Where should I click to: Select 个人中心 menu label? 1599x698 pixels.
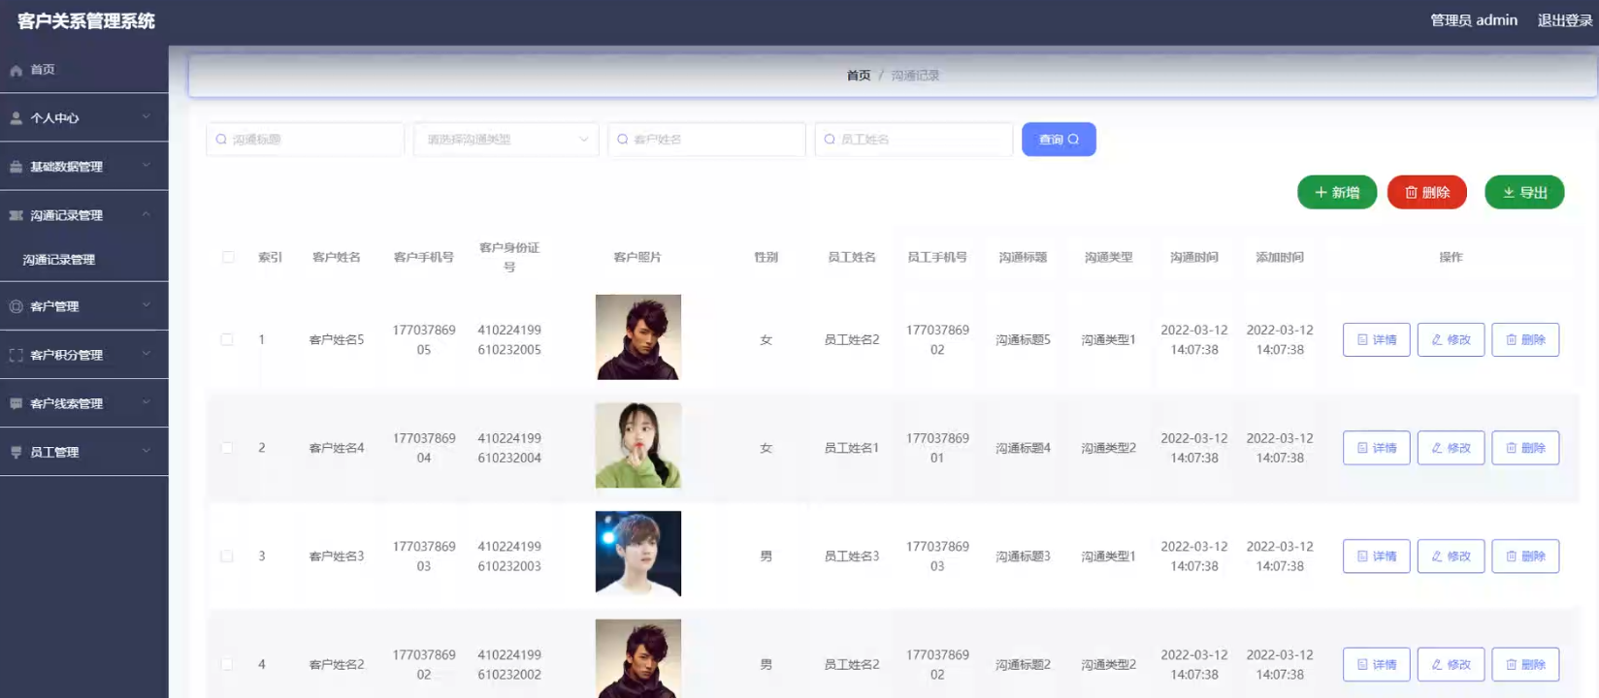tap(54, 118)
